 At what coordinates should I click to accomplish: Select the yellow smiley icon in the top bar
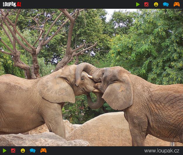[156, 4]
